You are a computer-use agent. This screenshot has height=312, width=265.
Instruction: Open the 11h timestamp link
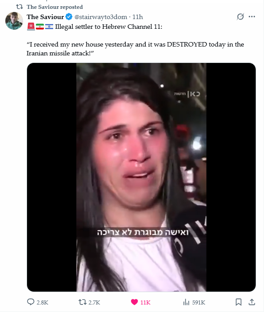click(138, 17)
